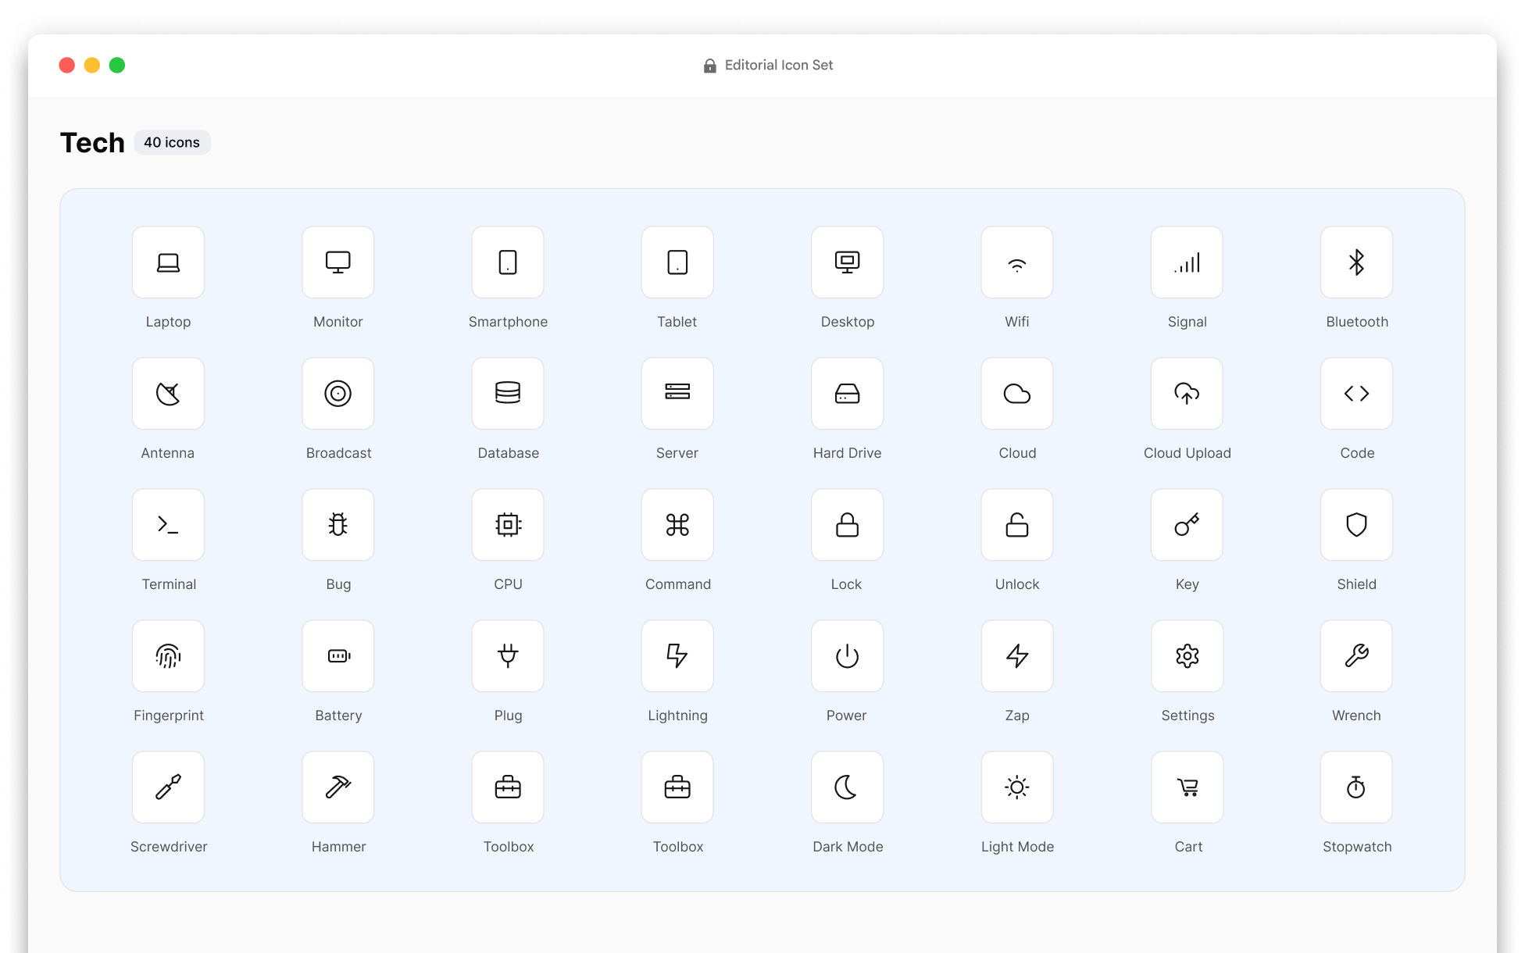Click the Monitor icon
1525x953 pixels.
click(338, 262)
